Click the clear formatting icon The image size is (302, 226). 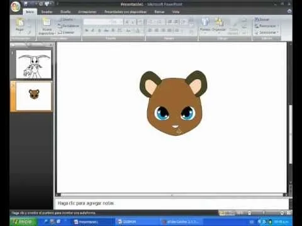tap(141, 22)
